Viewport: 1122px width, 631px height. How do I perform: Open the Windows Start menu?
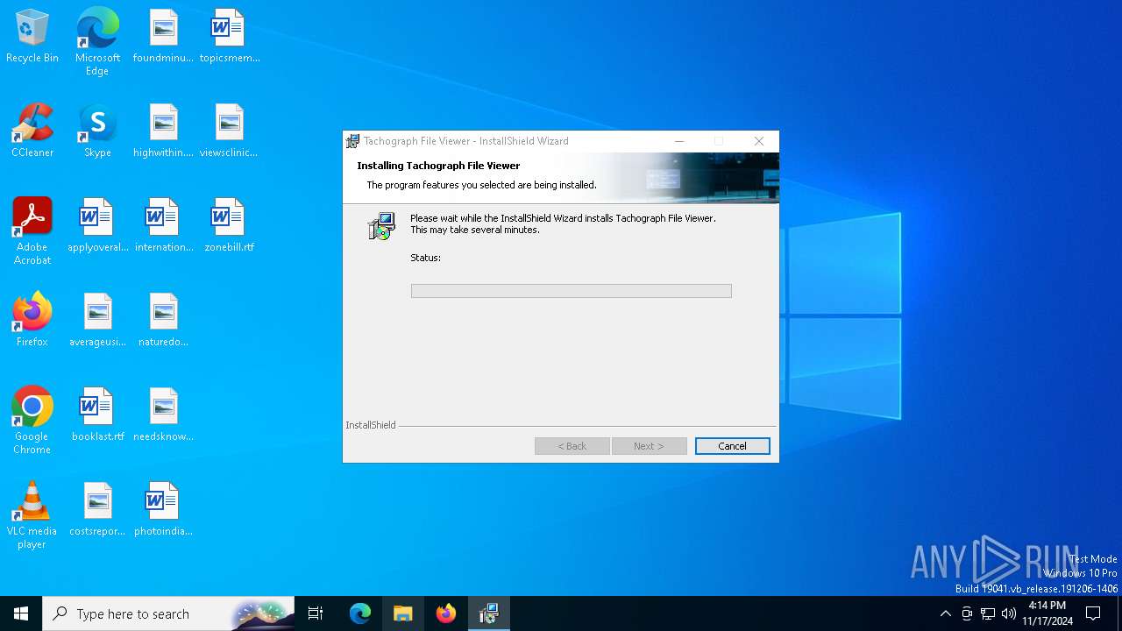(x=21, y=613)
